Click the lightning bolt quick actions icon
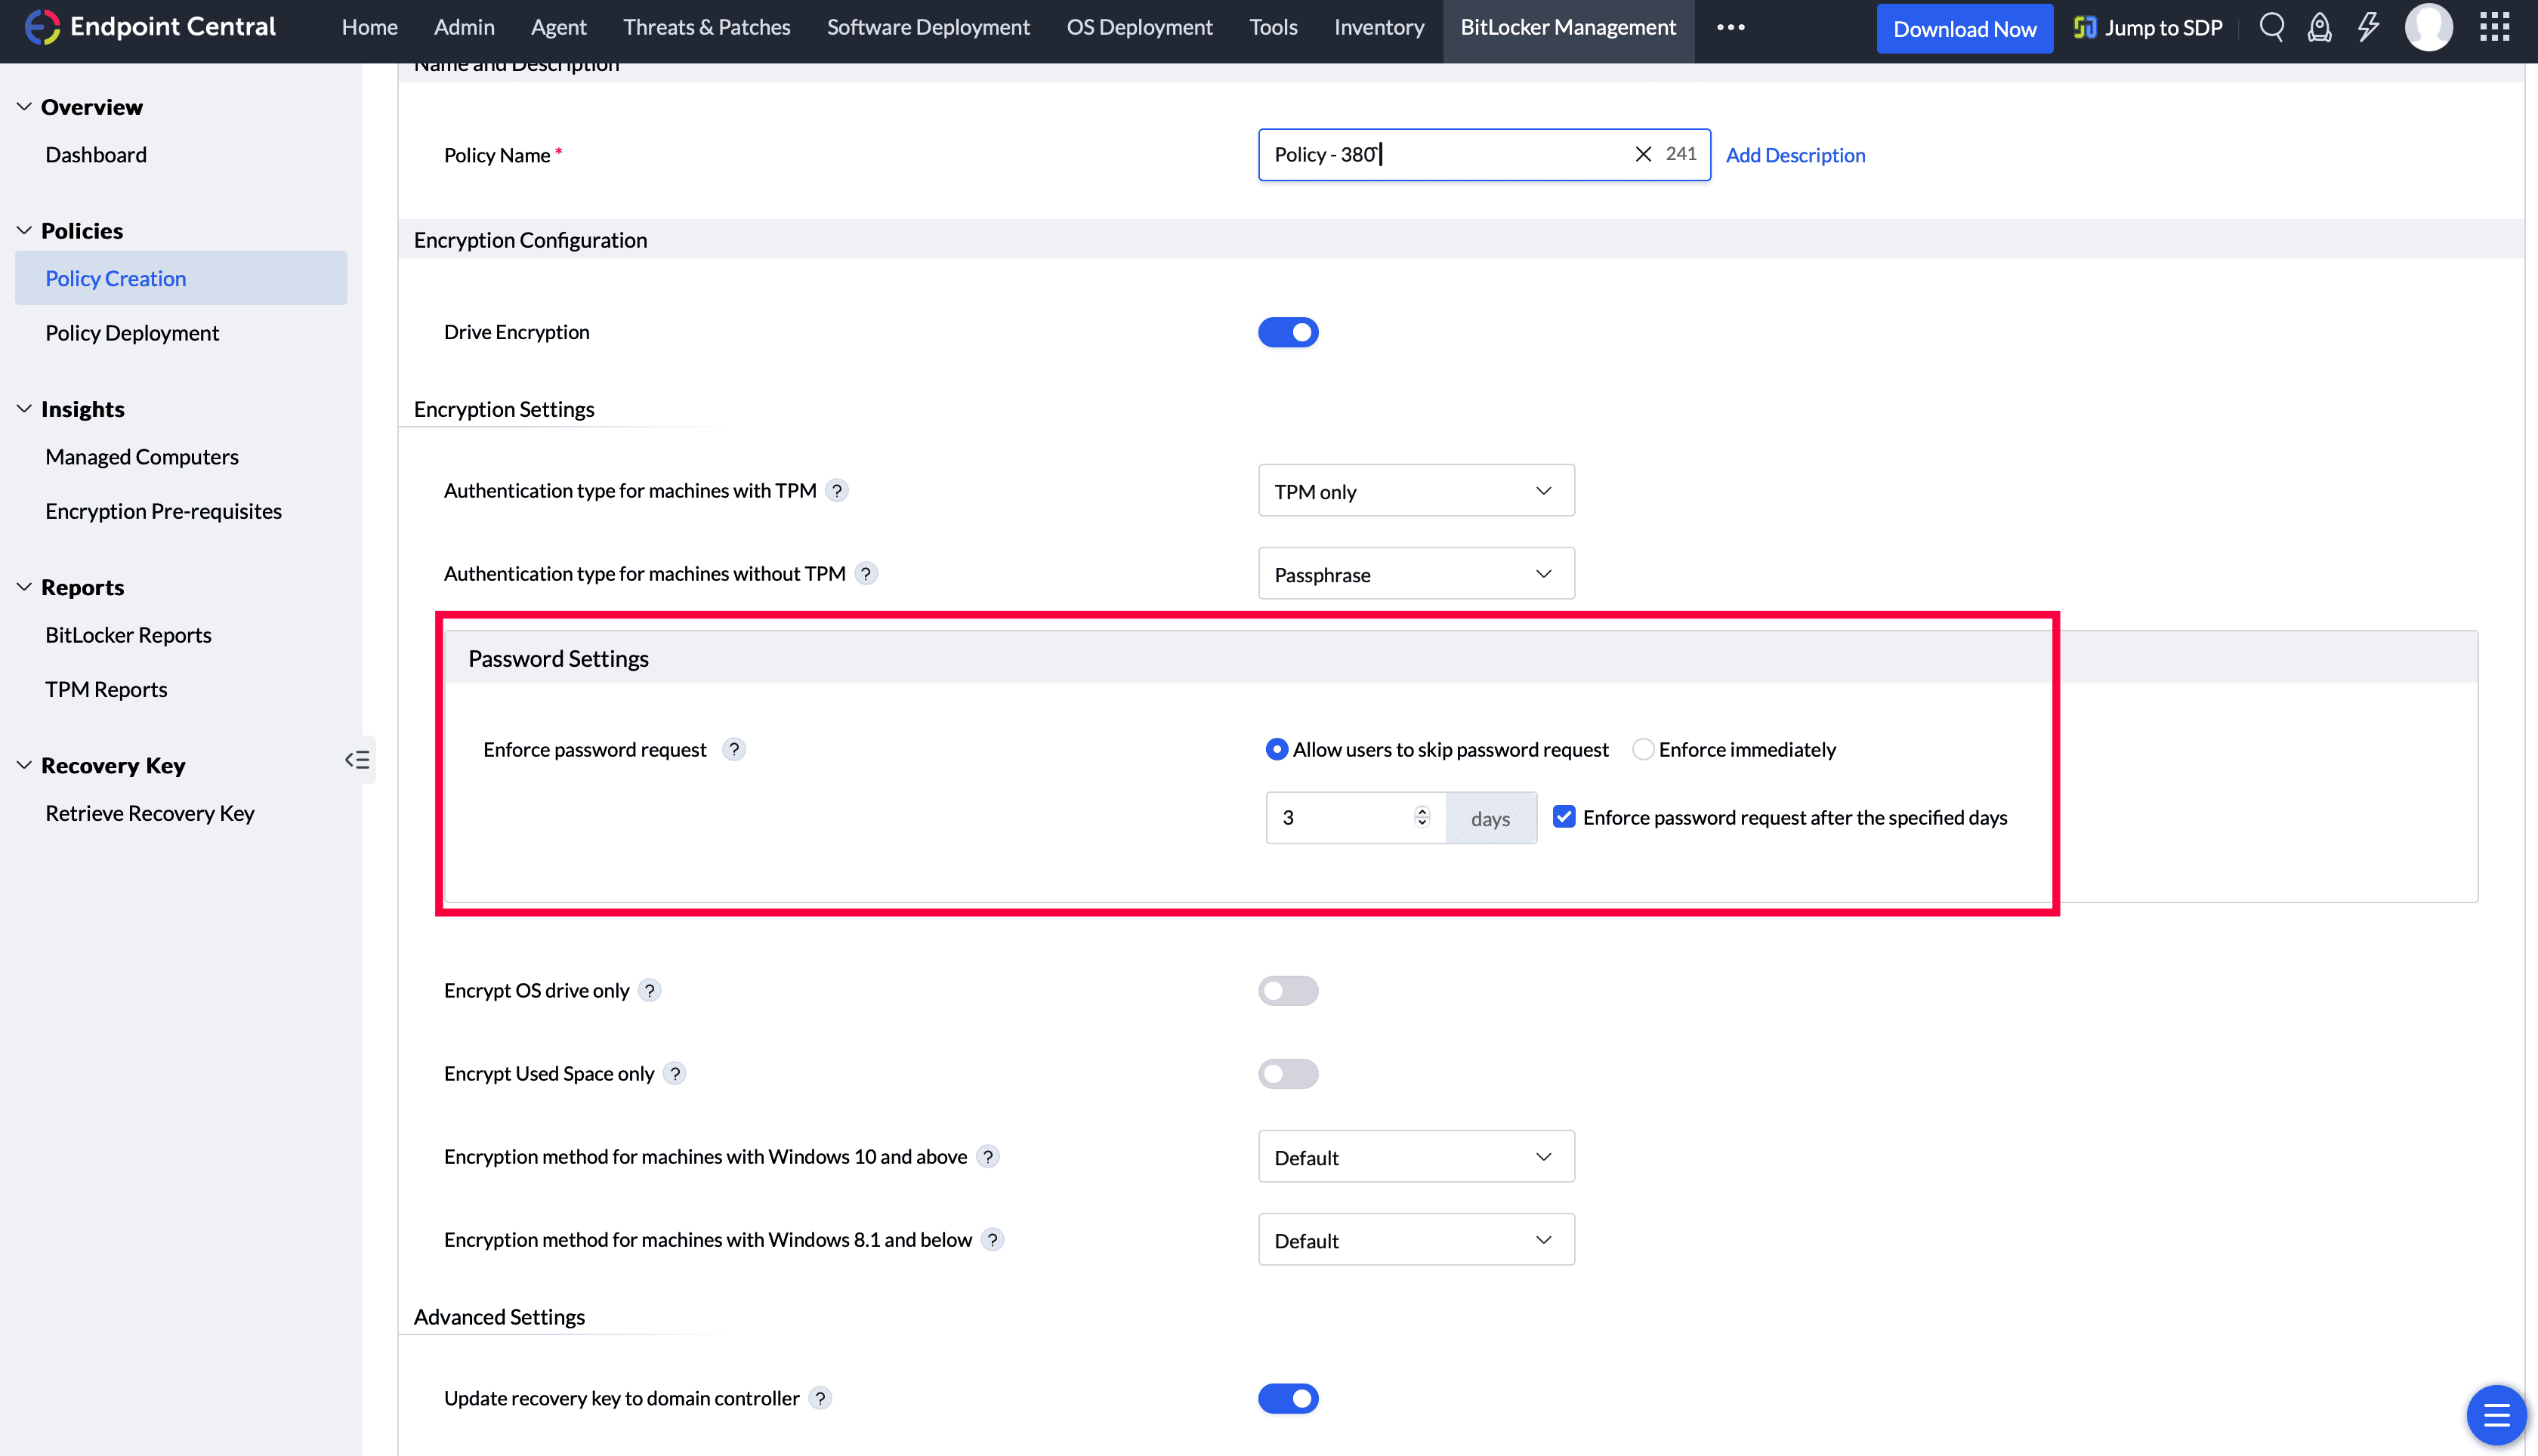This screenshot has width=2538, height=1456. [x=2367, y=27]
